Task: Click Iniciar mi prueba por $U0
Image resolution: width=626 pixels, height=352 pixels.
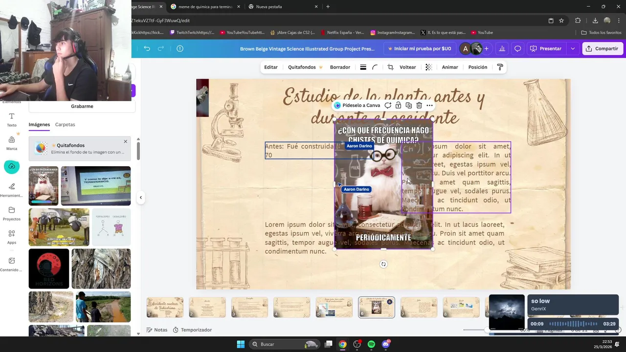Action: (x=420, y=48)
